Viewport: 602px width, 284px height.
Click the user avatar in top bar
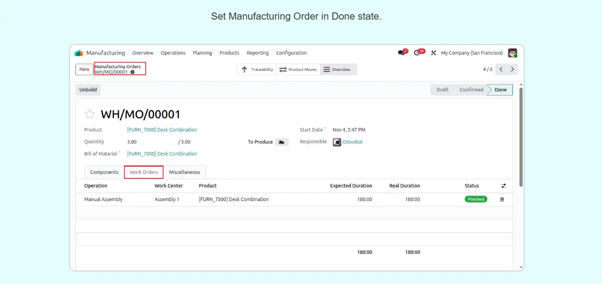(512, 53)
